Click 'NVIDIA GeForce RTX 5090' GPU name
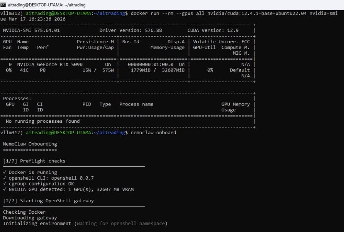Screen dimensions: 344x232 coord(50,65)
